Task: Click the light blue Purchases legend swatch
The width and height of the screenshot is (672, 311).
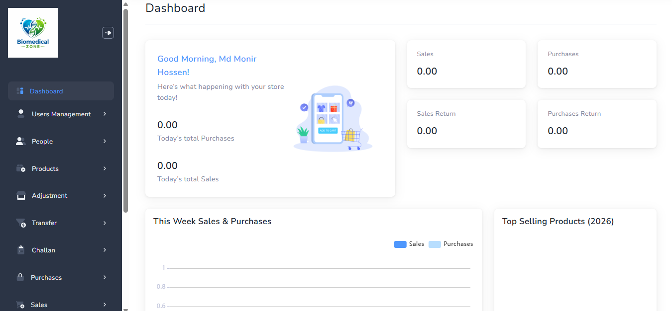Action: 435,244
